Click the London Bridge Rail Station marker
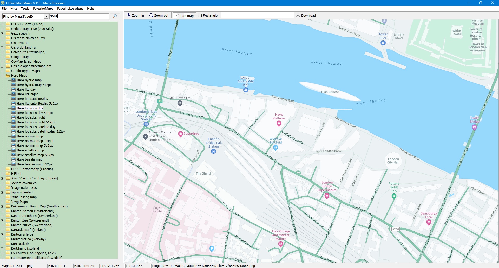 point(213,151)
